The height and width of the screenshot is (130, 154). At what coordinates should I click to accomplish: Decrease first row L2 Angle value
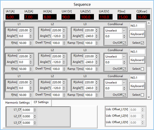[x=64, y=37]
